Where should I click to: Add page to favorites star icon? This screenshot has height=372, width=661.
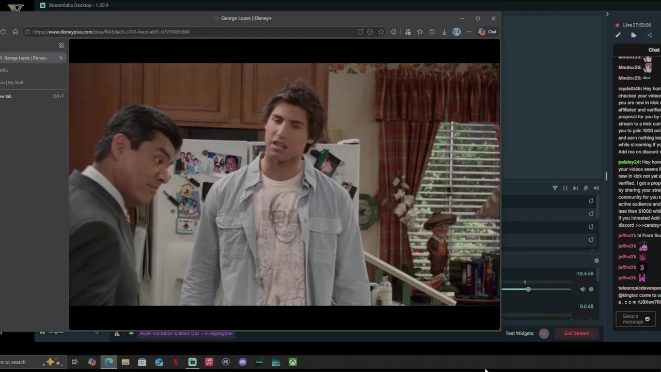click(x=381, y=32)
